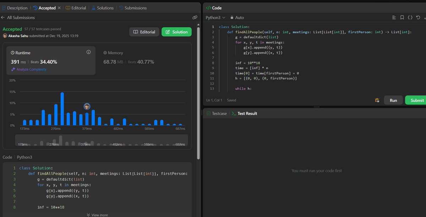This screenshot has height=217, width=426.
Task: Click 'You must run your code first' message
Action: coord(317,171)
